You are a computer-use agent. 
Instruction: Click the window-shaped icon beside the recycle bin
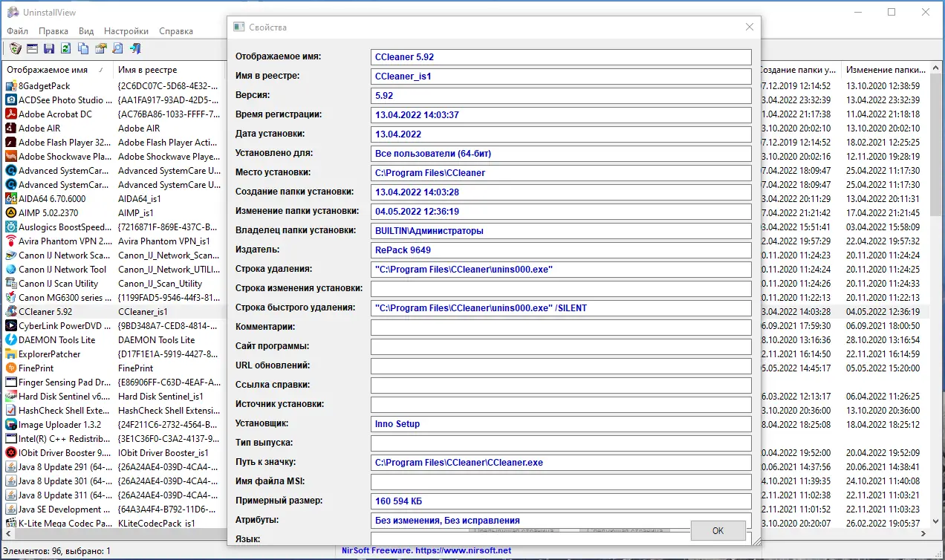coord(32,49)
